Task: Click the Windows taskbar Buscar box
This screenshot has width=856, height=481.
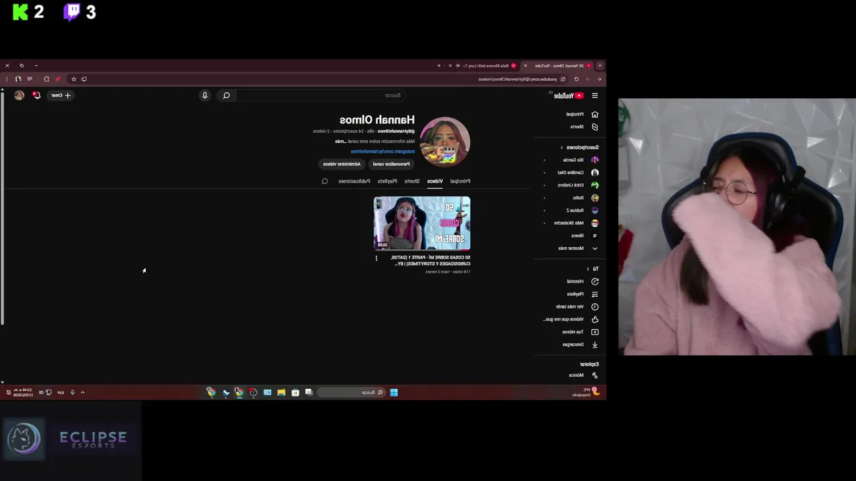Action: tap(350, 393)
